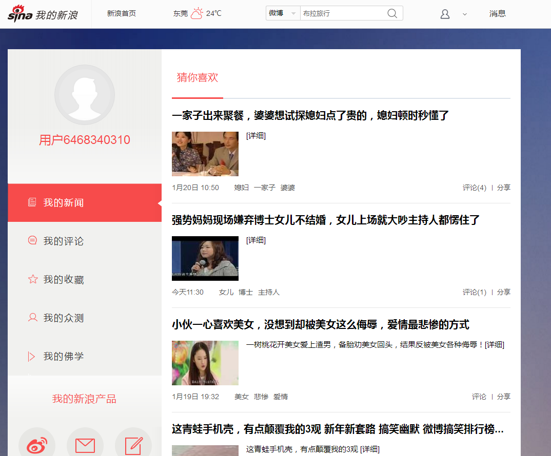
Task: Open thumbnail of 强势妈妈 article
Action: point(205,258)
